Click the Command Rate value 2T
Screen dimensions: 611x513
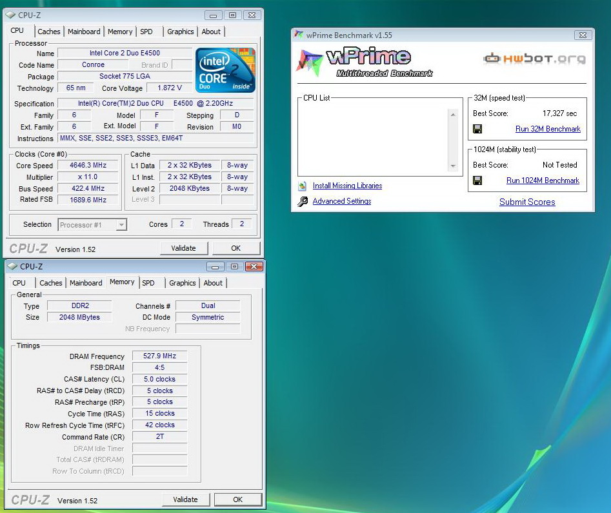point(160,436)
